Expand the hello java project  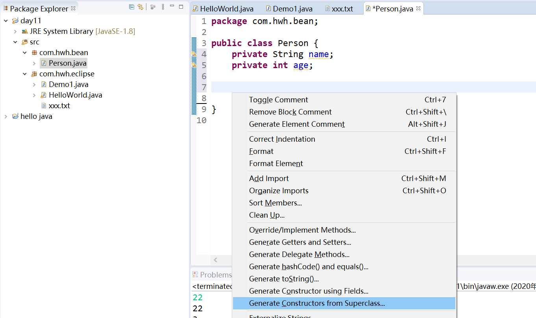pos(6,116)
